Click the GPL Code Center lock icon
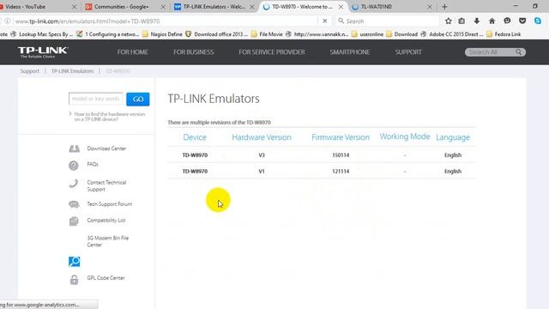This screenshot has width=549, height=309. (x=74, y=280)
